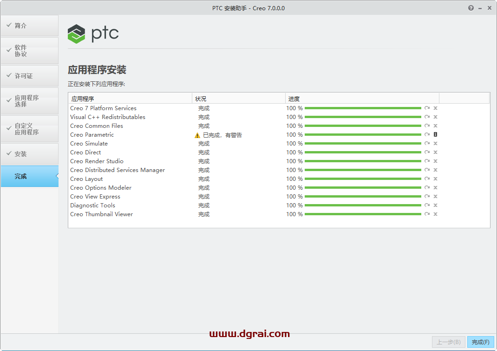Select the Diagnostic Tools row name
Screen dimensions: 497x351
92,205
